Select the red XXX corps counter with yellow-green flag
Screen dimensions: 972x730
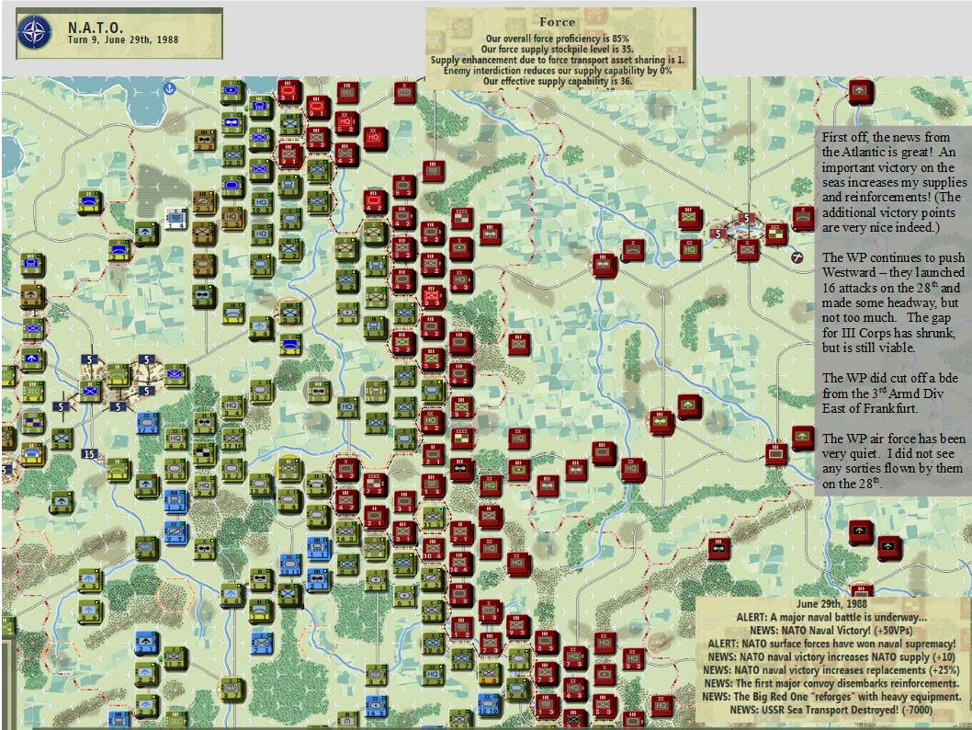click(776, 234)
